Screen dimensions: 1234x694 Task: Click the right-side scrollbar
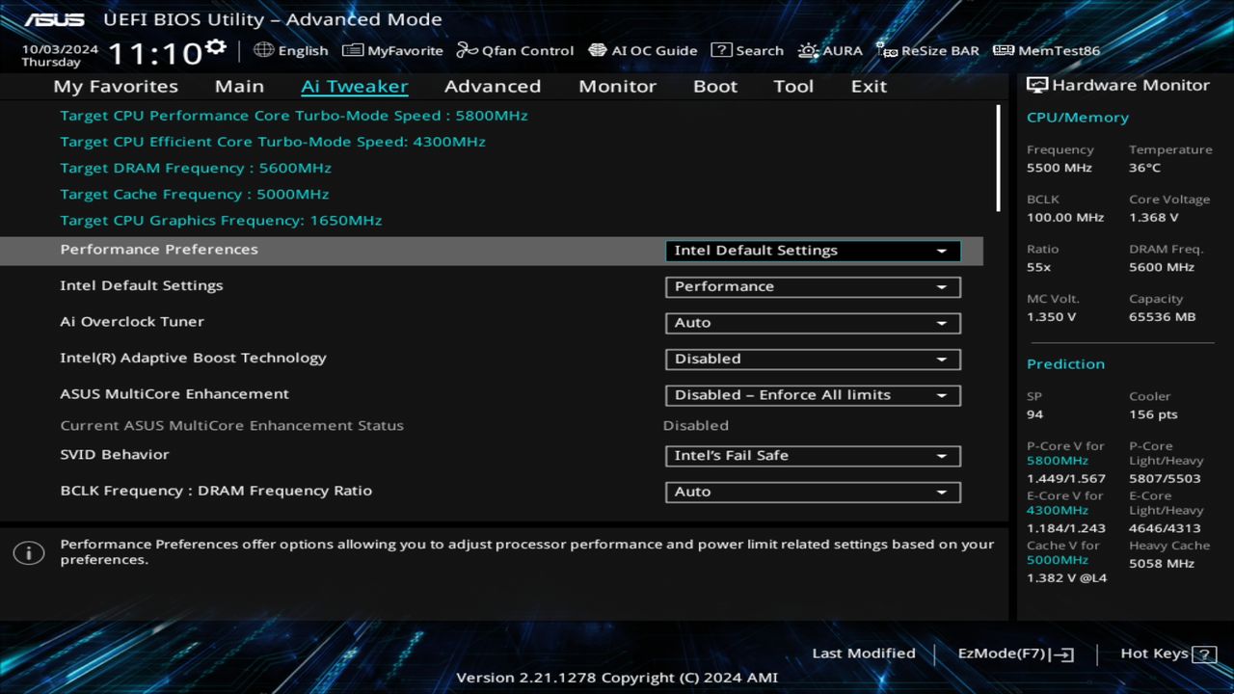pos(998,159)
